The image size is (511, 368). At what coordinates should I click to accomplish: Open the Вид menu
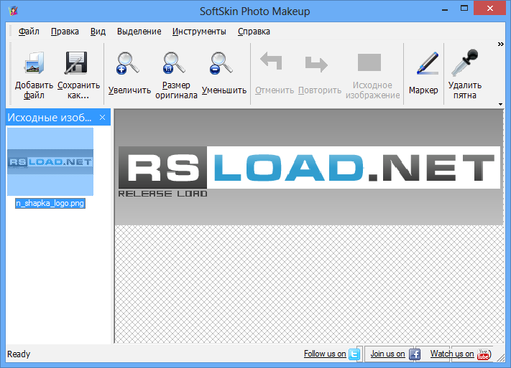[98, 32]
